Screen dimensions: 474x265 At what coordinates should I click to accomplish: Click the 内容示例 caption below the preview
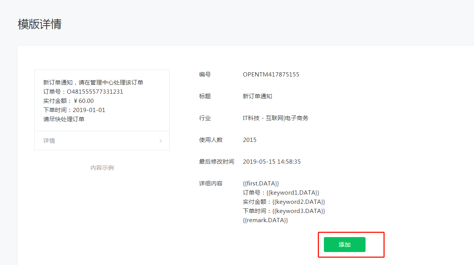coord(102,168)
